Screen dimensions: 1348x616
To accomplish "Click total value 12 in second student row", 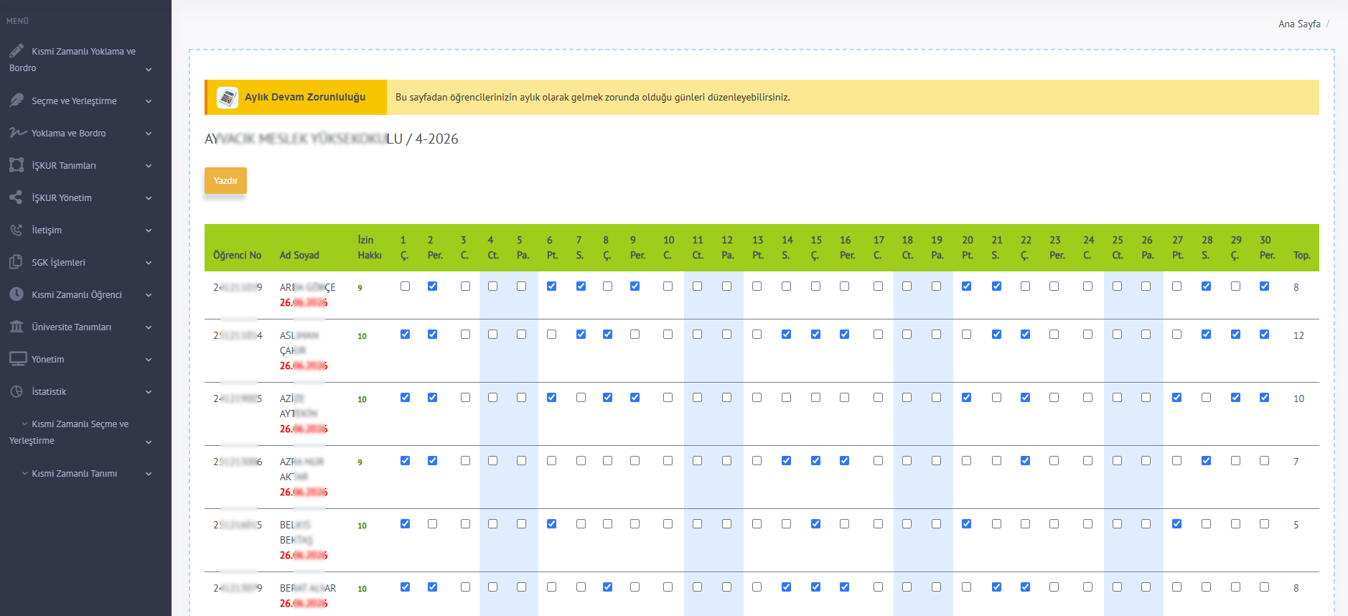I will [1298, 335].
